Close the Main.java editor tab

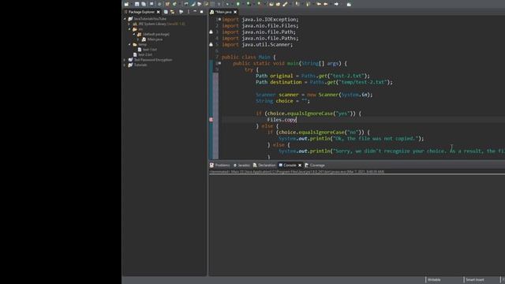(235, 12)
